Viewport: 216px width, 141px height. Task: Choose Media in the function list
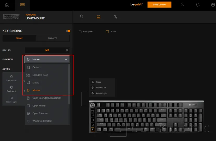tap(36, 83)
